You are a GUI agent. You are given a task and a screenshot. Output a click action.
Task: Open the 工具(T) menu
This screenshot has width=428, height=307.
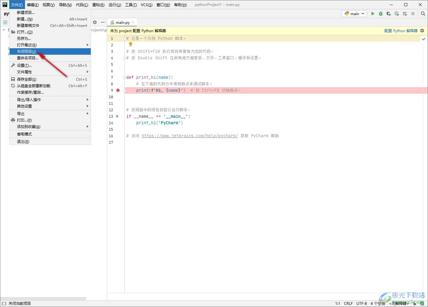point(131,5)
